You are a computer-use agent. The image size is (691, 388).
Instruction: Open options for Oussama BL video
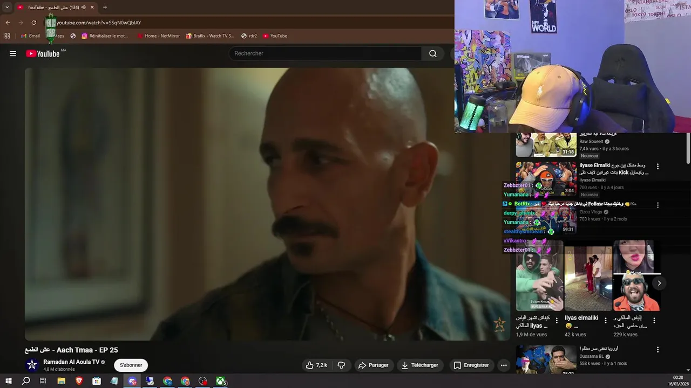tap(658, 349)
